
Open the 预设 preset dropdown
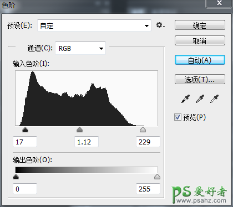94,25
